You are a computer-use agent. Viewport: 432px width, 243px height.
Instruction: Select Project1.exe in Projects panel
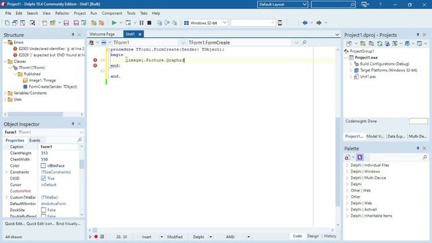(366, 57)
